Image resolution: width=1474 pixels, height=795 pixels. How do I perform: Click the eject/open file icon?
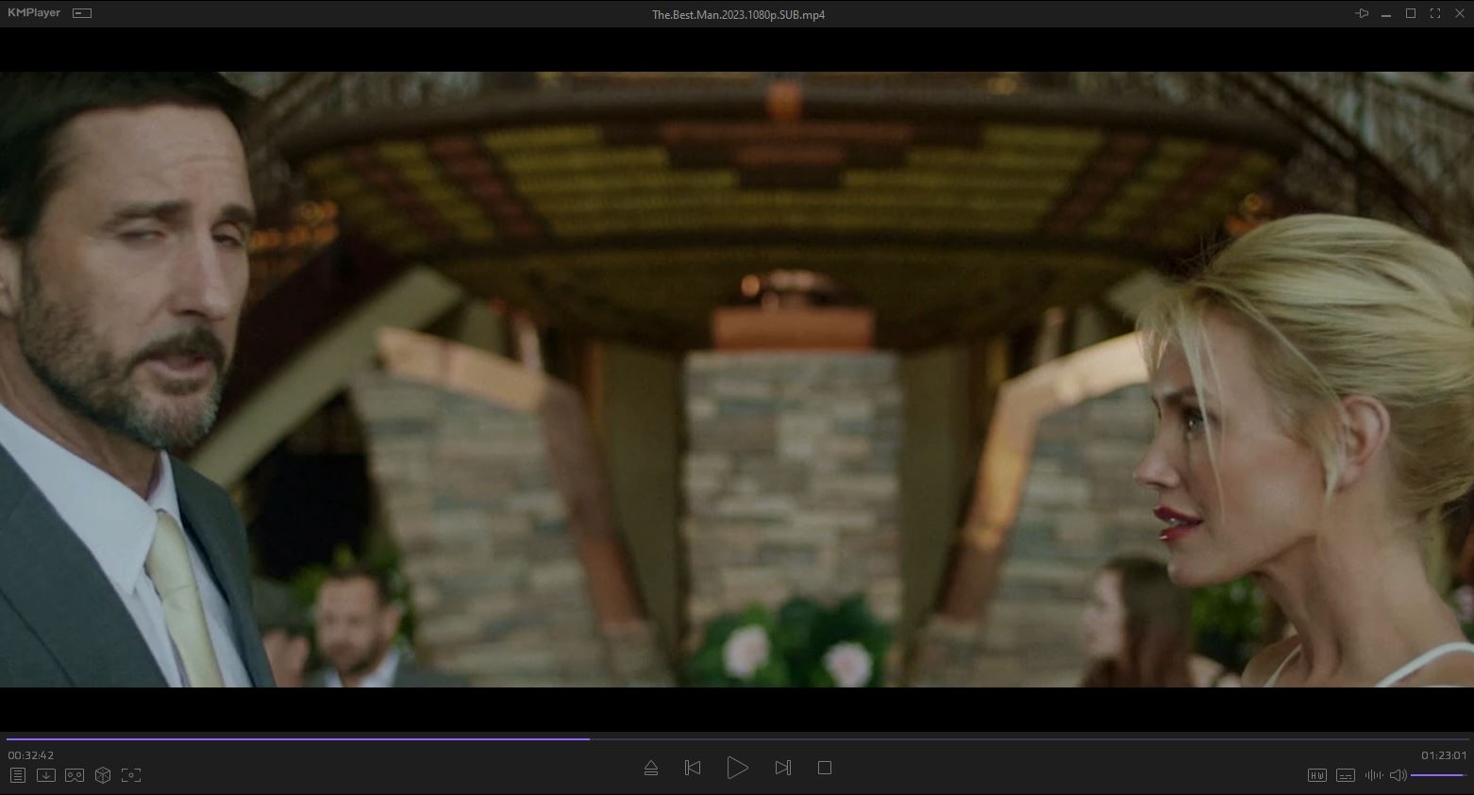(x=651, y=768)
